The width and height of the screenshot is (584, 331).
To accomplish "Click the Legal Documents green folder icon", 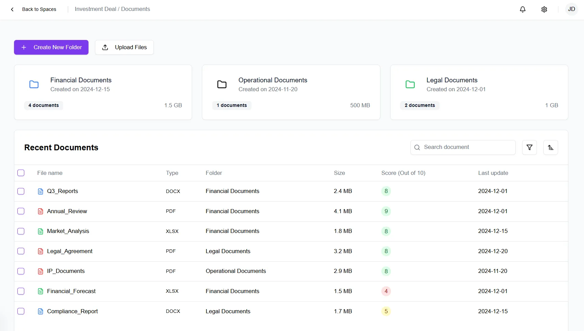I will click(x=410, y=84).
